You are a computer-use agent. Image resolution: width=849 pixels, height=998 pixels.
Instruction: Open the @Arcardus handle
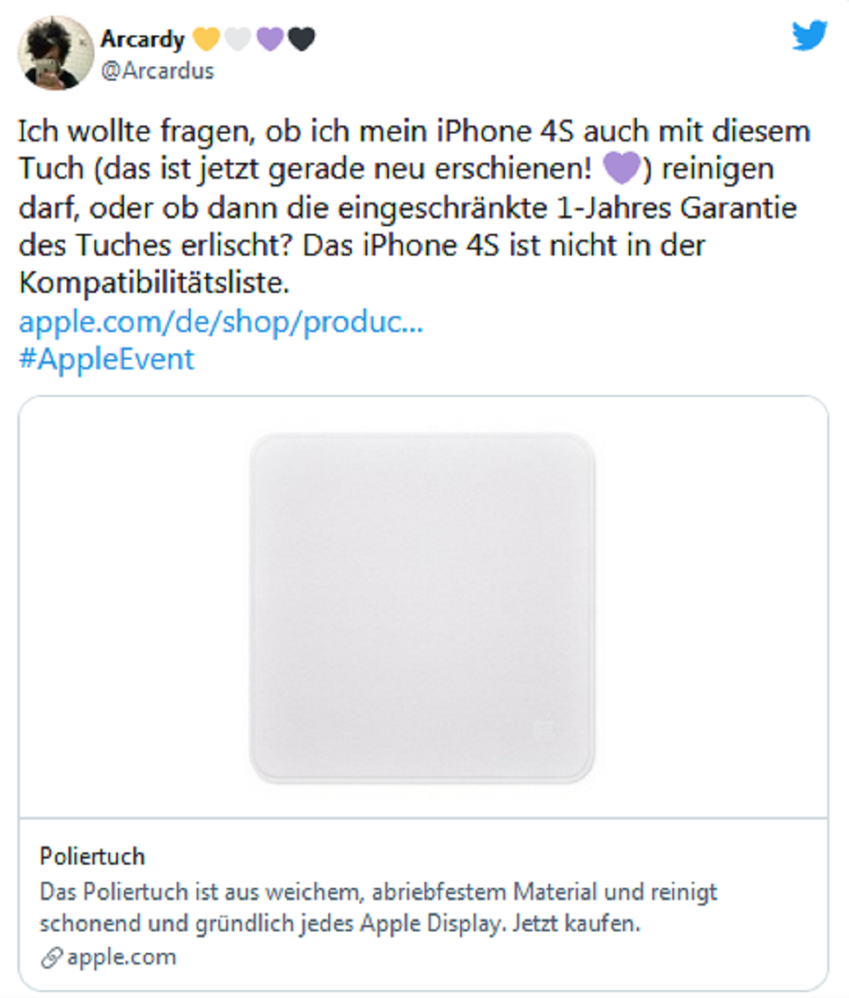click(157, 71)
